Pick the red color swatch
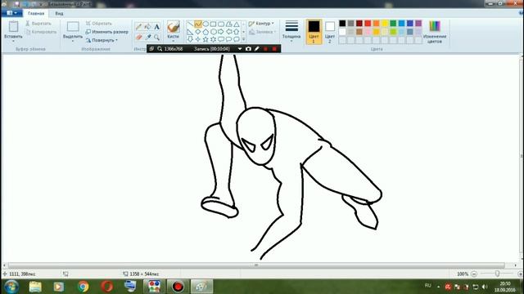The image size is (524, 294). pyautogui.click(x=368, y=24)
